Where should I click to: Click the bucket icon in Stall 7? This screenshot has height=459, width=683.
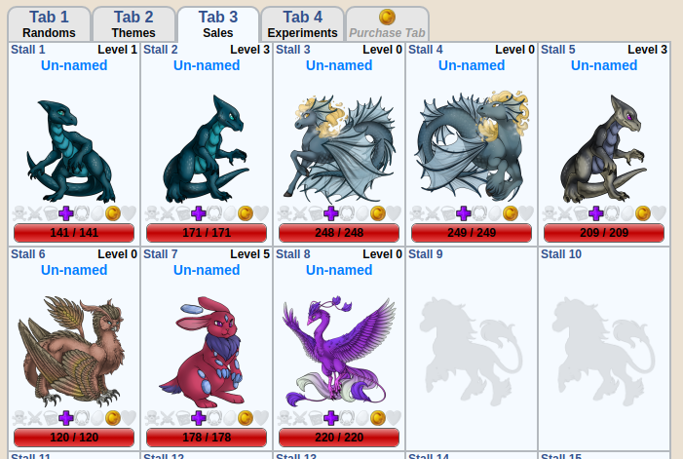click(183, 418)
